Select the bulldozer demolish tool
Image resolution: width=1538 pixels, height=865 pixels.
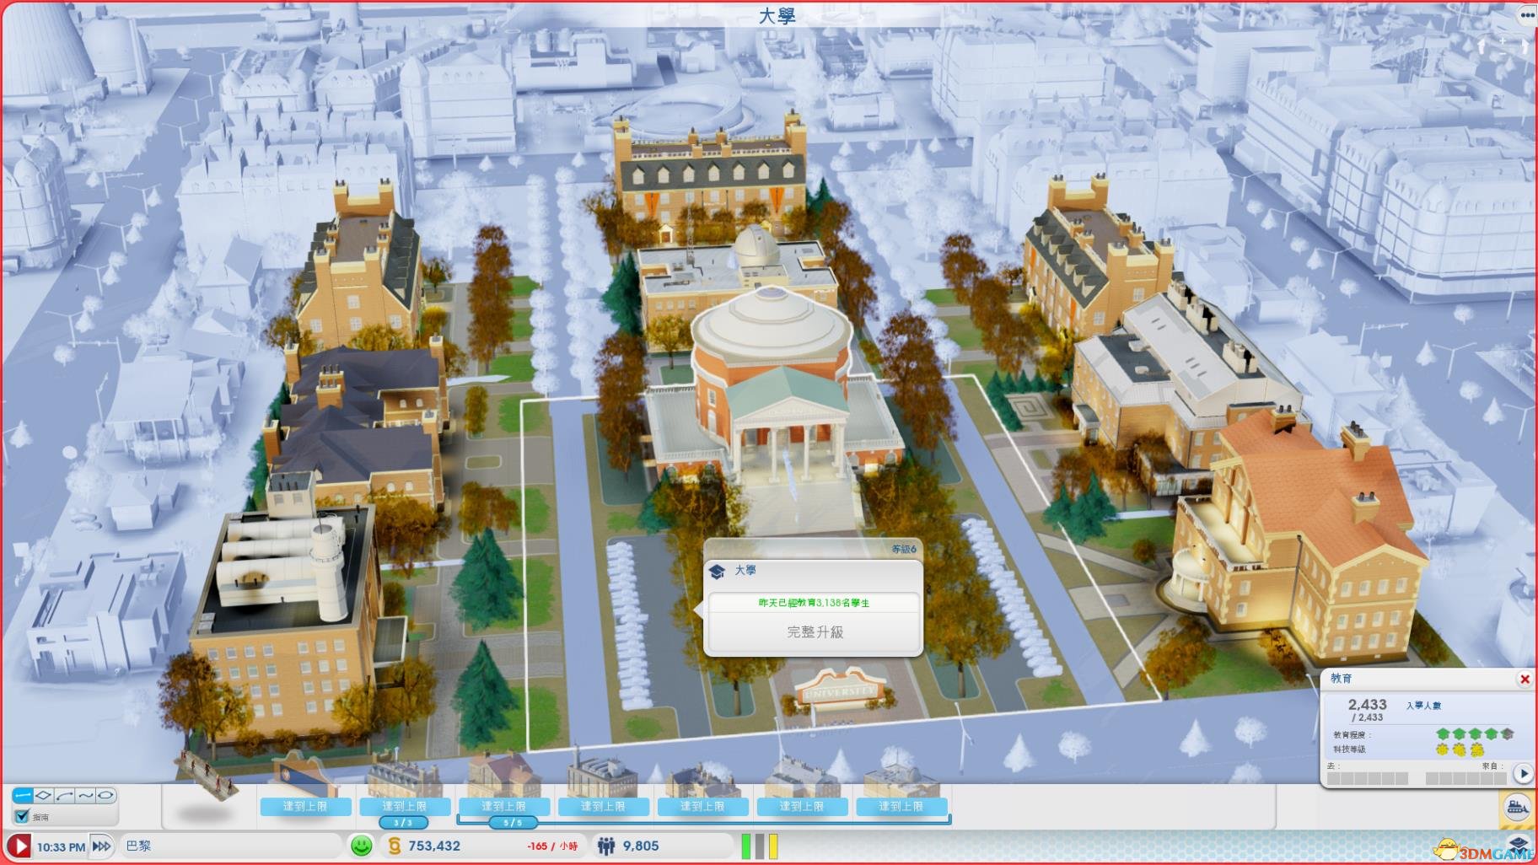pyautogui.click(x=1518, y=808)
